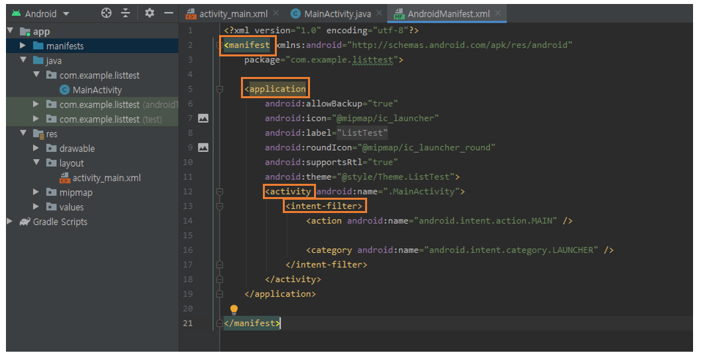Viewport: 703px width, 359px height.
Task: Click line number 15 in the gutter
Action: 188,236
